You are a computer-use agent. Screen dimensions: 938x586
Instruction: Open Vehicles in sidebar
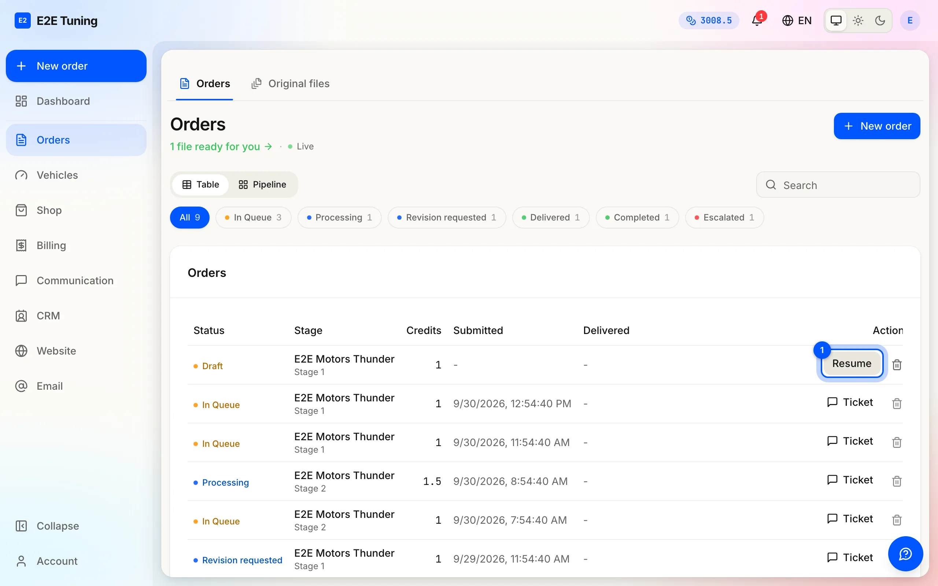pos(76,175)
